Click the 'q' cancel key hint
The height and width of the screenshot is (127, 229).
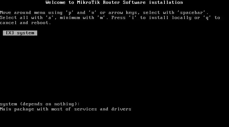(207, 18)
